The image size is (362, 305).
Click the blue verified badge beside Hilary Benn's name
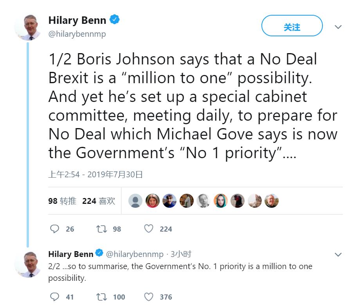114,20
